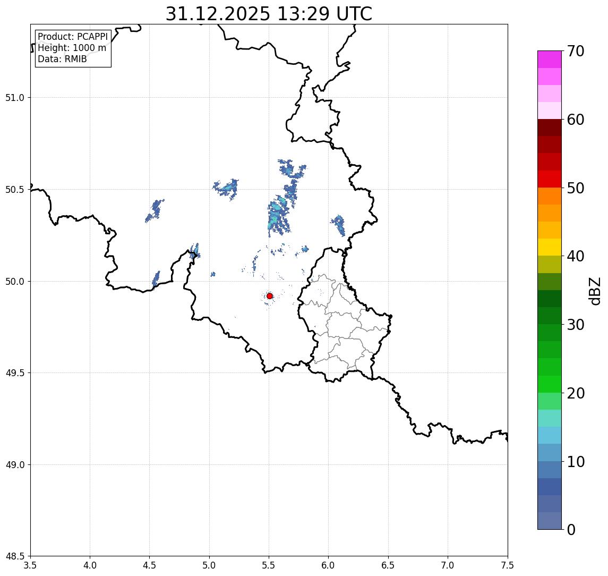This screenshot has height=576, width=608.
Task: Click longitude axis label 4.0
Action: tap(90, 565)
